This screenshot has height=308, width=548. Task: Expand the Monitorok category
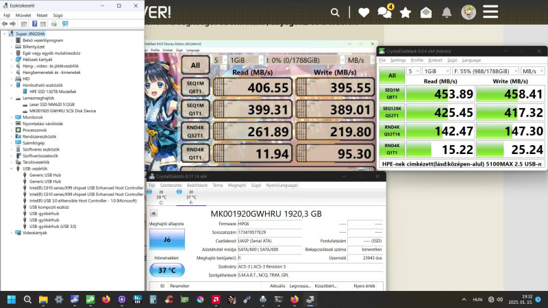pos(11,117)
